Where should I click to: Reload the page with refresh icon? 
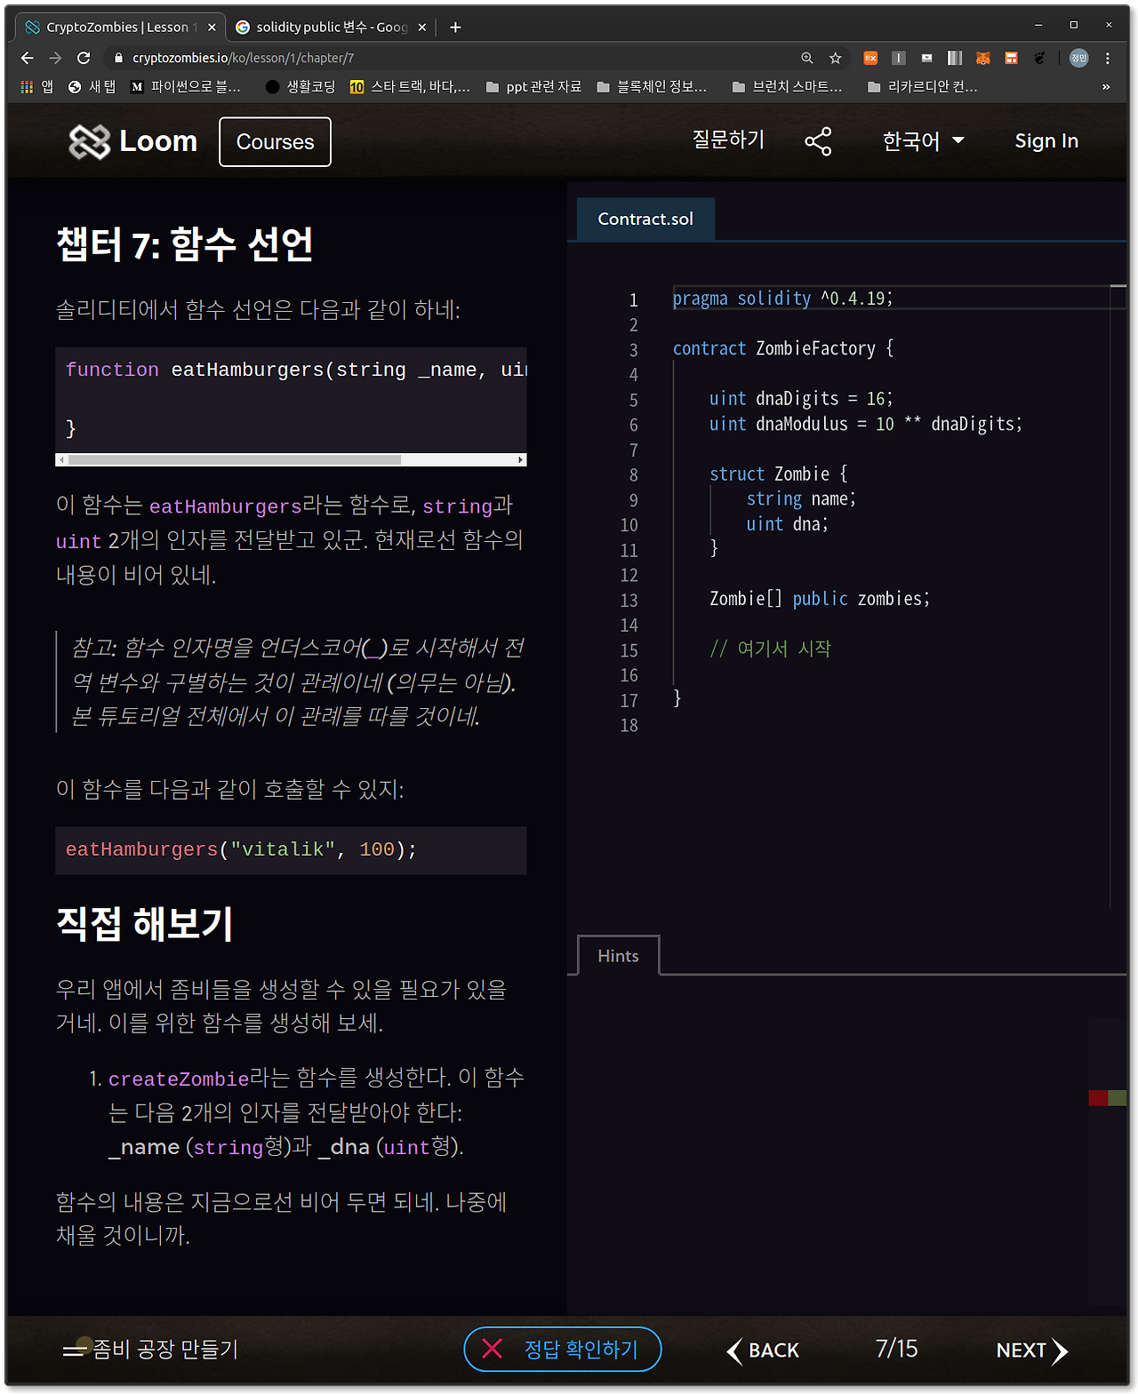click(x=84, y=58)
